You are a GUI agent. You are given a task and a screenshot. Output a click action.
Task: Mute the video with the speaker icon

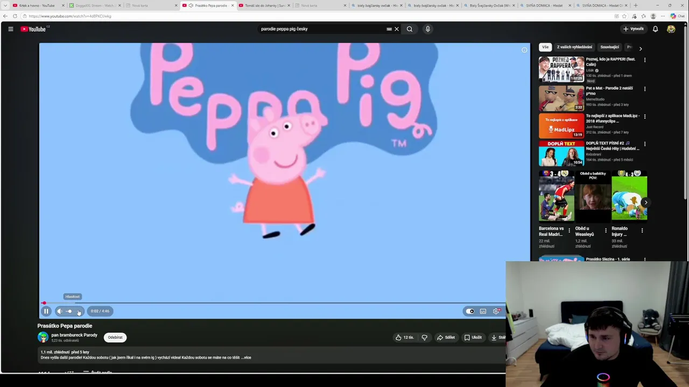(60, 311)
